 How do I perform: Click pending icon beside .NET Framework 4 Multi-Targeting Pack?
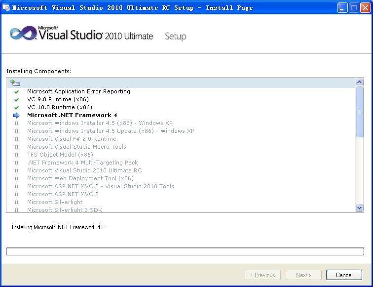click(x=16, y=163)
